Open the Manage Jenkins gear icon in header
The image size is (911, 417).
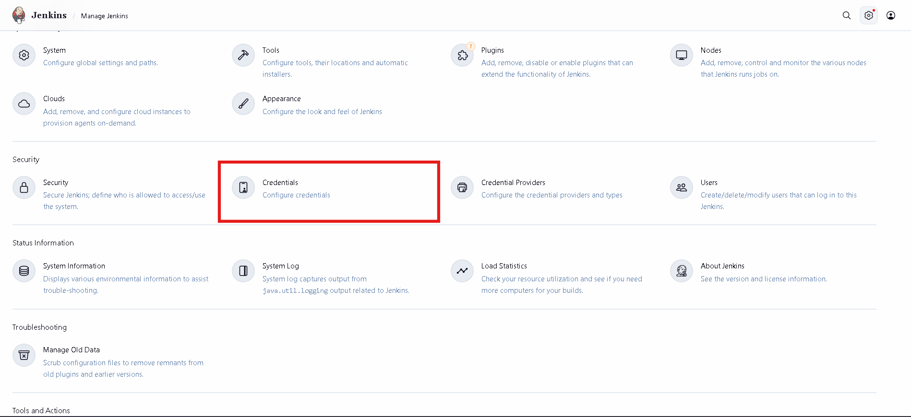click(x=869, y=15)
